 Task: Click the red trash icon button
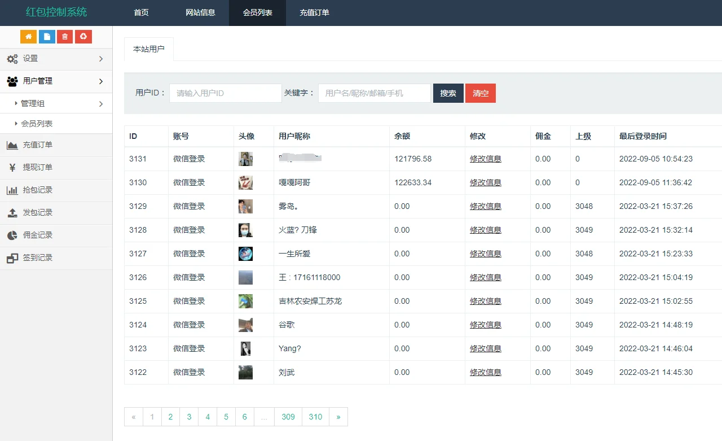[65, 37]
